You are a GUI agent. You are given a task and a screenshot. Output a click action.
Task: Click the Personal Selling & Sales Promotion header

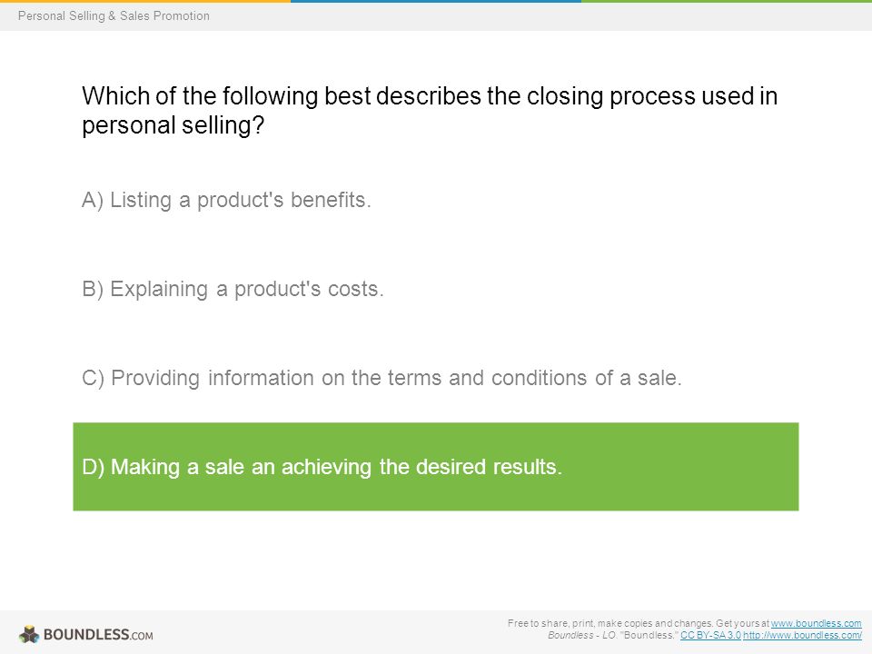114,15
